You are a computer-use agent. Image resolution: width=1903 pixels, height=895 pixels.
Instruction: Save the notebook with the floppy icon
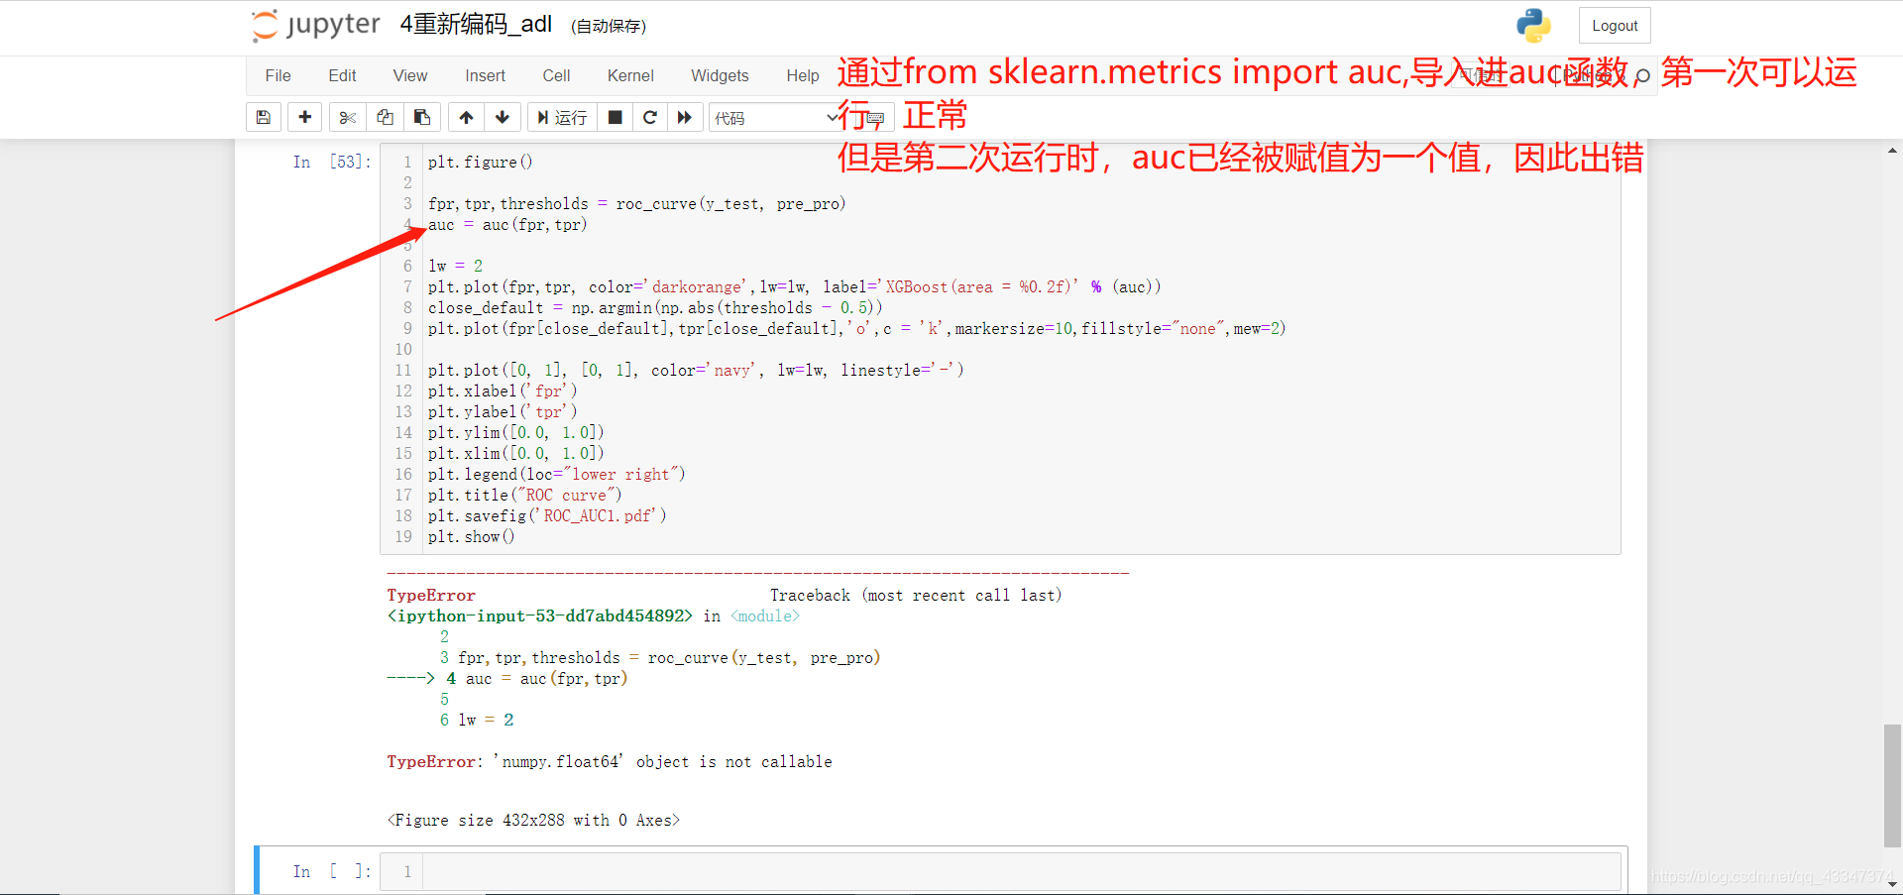click(264, 117)
